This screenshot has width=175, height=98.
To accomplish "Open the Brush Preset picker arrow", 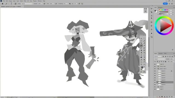I will click(x=13, y=4).
